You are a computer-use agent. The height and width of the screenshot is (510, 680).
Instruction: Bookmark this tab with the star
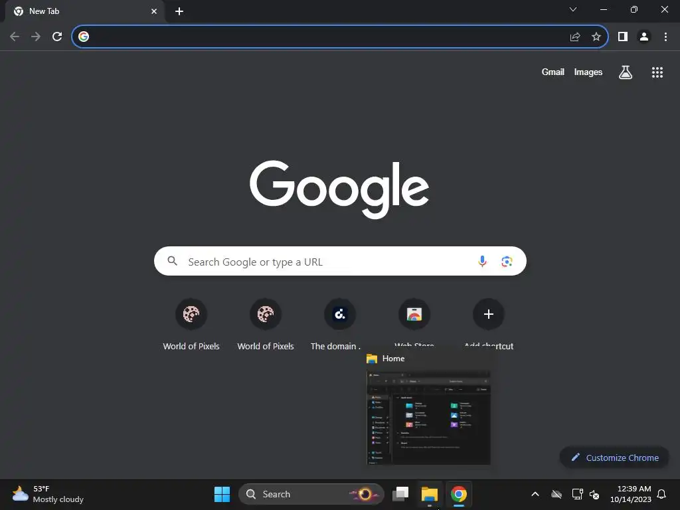click(x=596, y=37)
